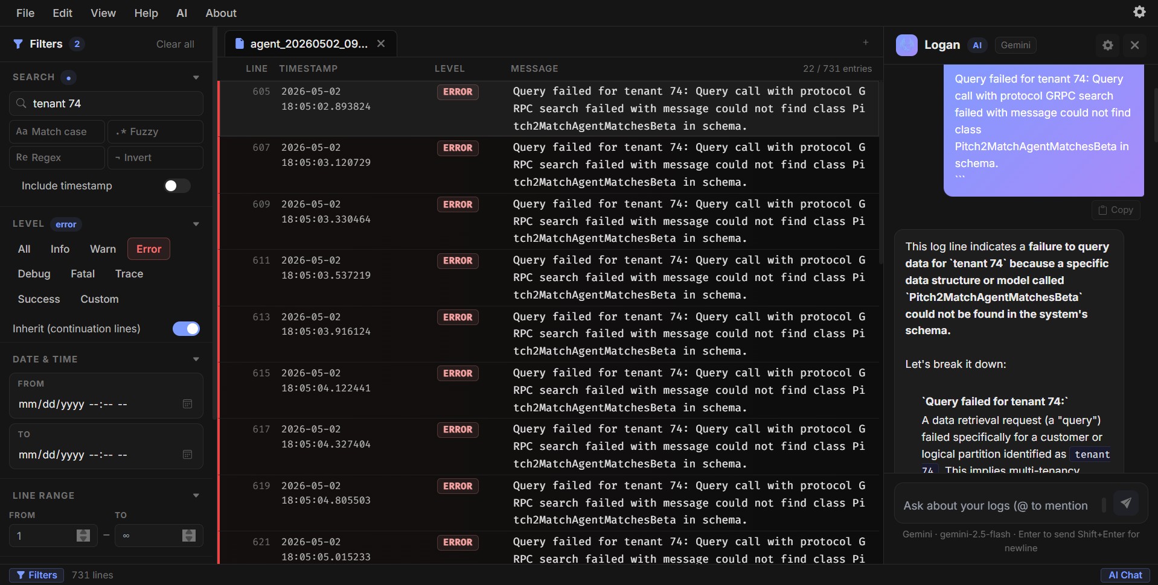Toggle Filters button in status bar
This screenshot has height=585, width=1158.
pos(37,575)
